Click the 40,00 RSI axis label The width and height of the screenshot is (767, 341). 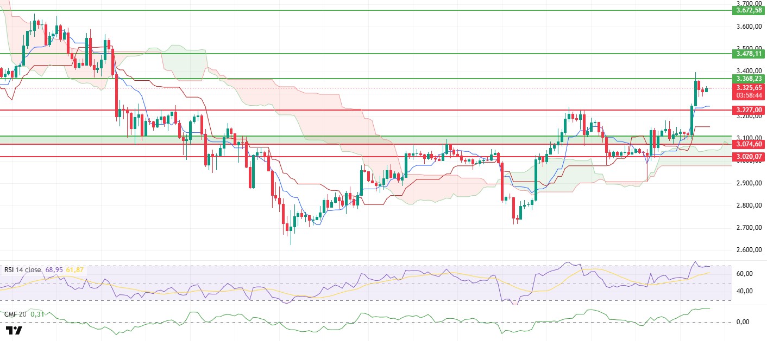(744, 291)
